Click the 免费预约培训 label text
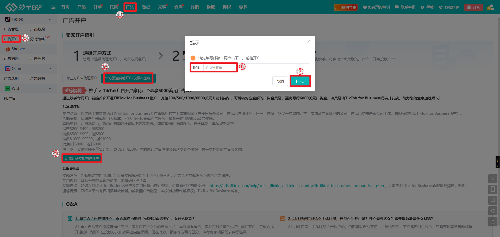This screenshot has height=237, width=500. (x=379, y=7)
